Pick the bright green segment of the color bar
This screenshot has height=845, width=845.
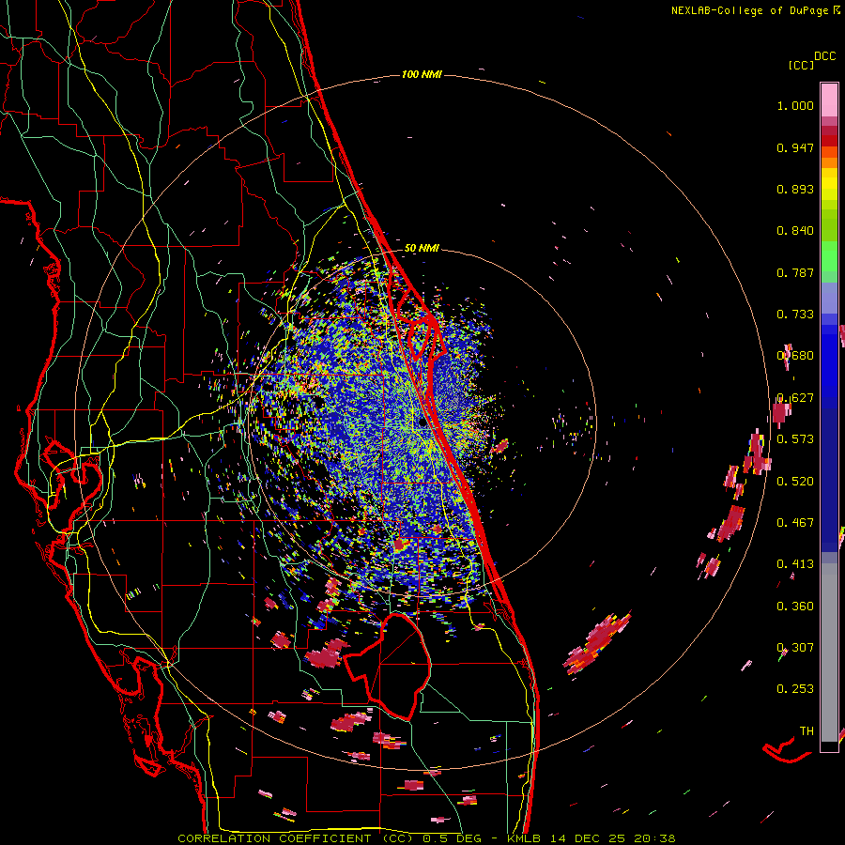829,256
